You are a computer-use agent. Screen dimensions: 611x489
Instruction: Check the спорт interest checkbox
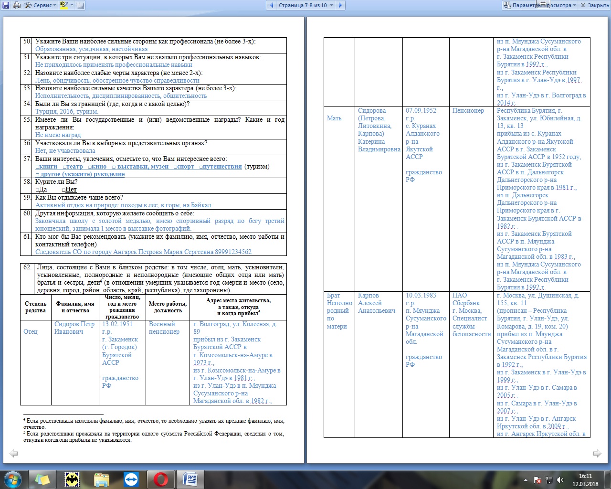click(x=175, y=167)
